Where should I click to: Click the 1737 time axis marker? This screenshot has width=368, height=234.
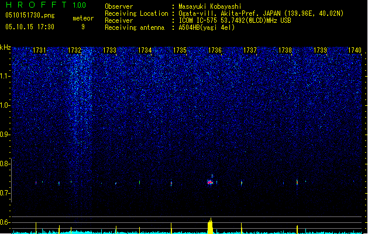[x=250, y=50]
